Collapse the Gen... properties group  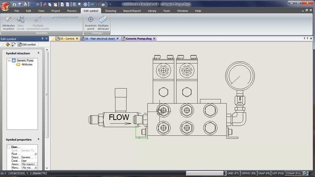click(9, 147)
